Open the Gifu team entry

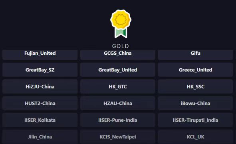[196, 54]
